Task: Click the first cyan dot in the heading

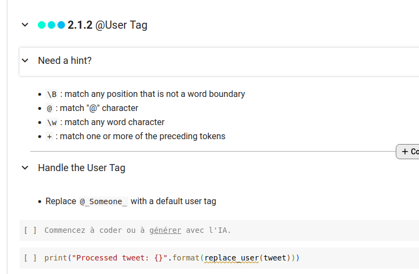Action: 42,25
